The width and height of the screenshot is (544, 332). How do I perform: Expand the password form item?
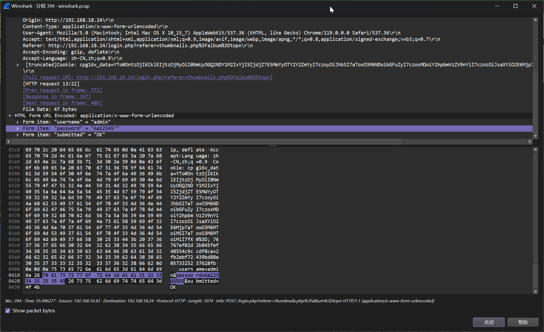[18, 128]
